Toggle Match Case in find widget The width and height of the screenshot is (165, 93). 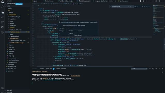tap(128, 7)
